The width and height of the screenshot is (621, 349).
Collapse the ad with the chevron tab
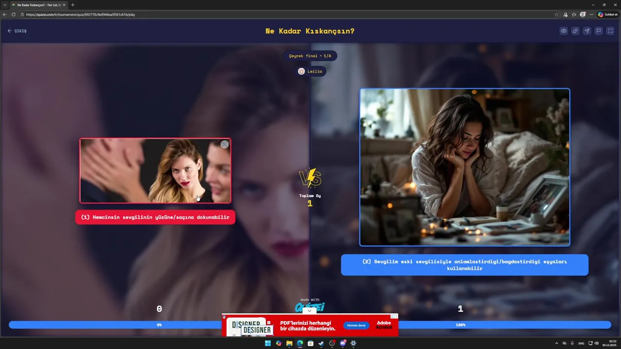[310, 311]
